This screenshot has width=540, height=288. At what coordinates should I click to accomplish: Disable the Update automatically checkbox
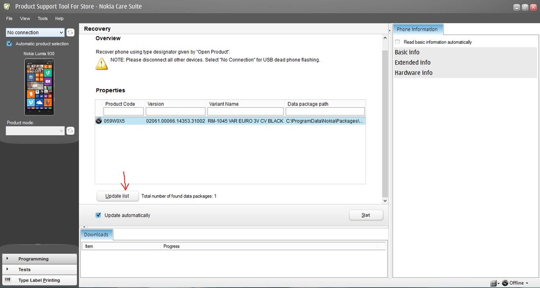pyautogui.click(x=98, y=215)
